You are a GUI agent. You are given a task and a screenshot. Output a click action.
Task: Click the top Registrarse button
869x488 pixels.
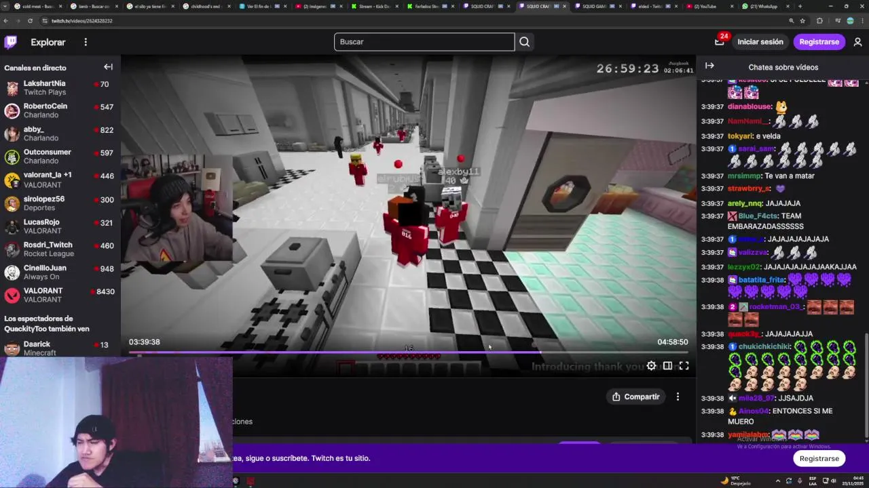pos(819,42)
